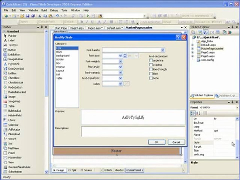Viewport: 240px width, 180px height.
Task: Expand Page2.aspx in Solution Explorer
Action: [192, 52]
